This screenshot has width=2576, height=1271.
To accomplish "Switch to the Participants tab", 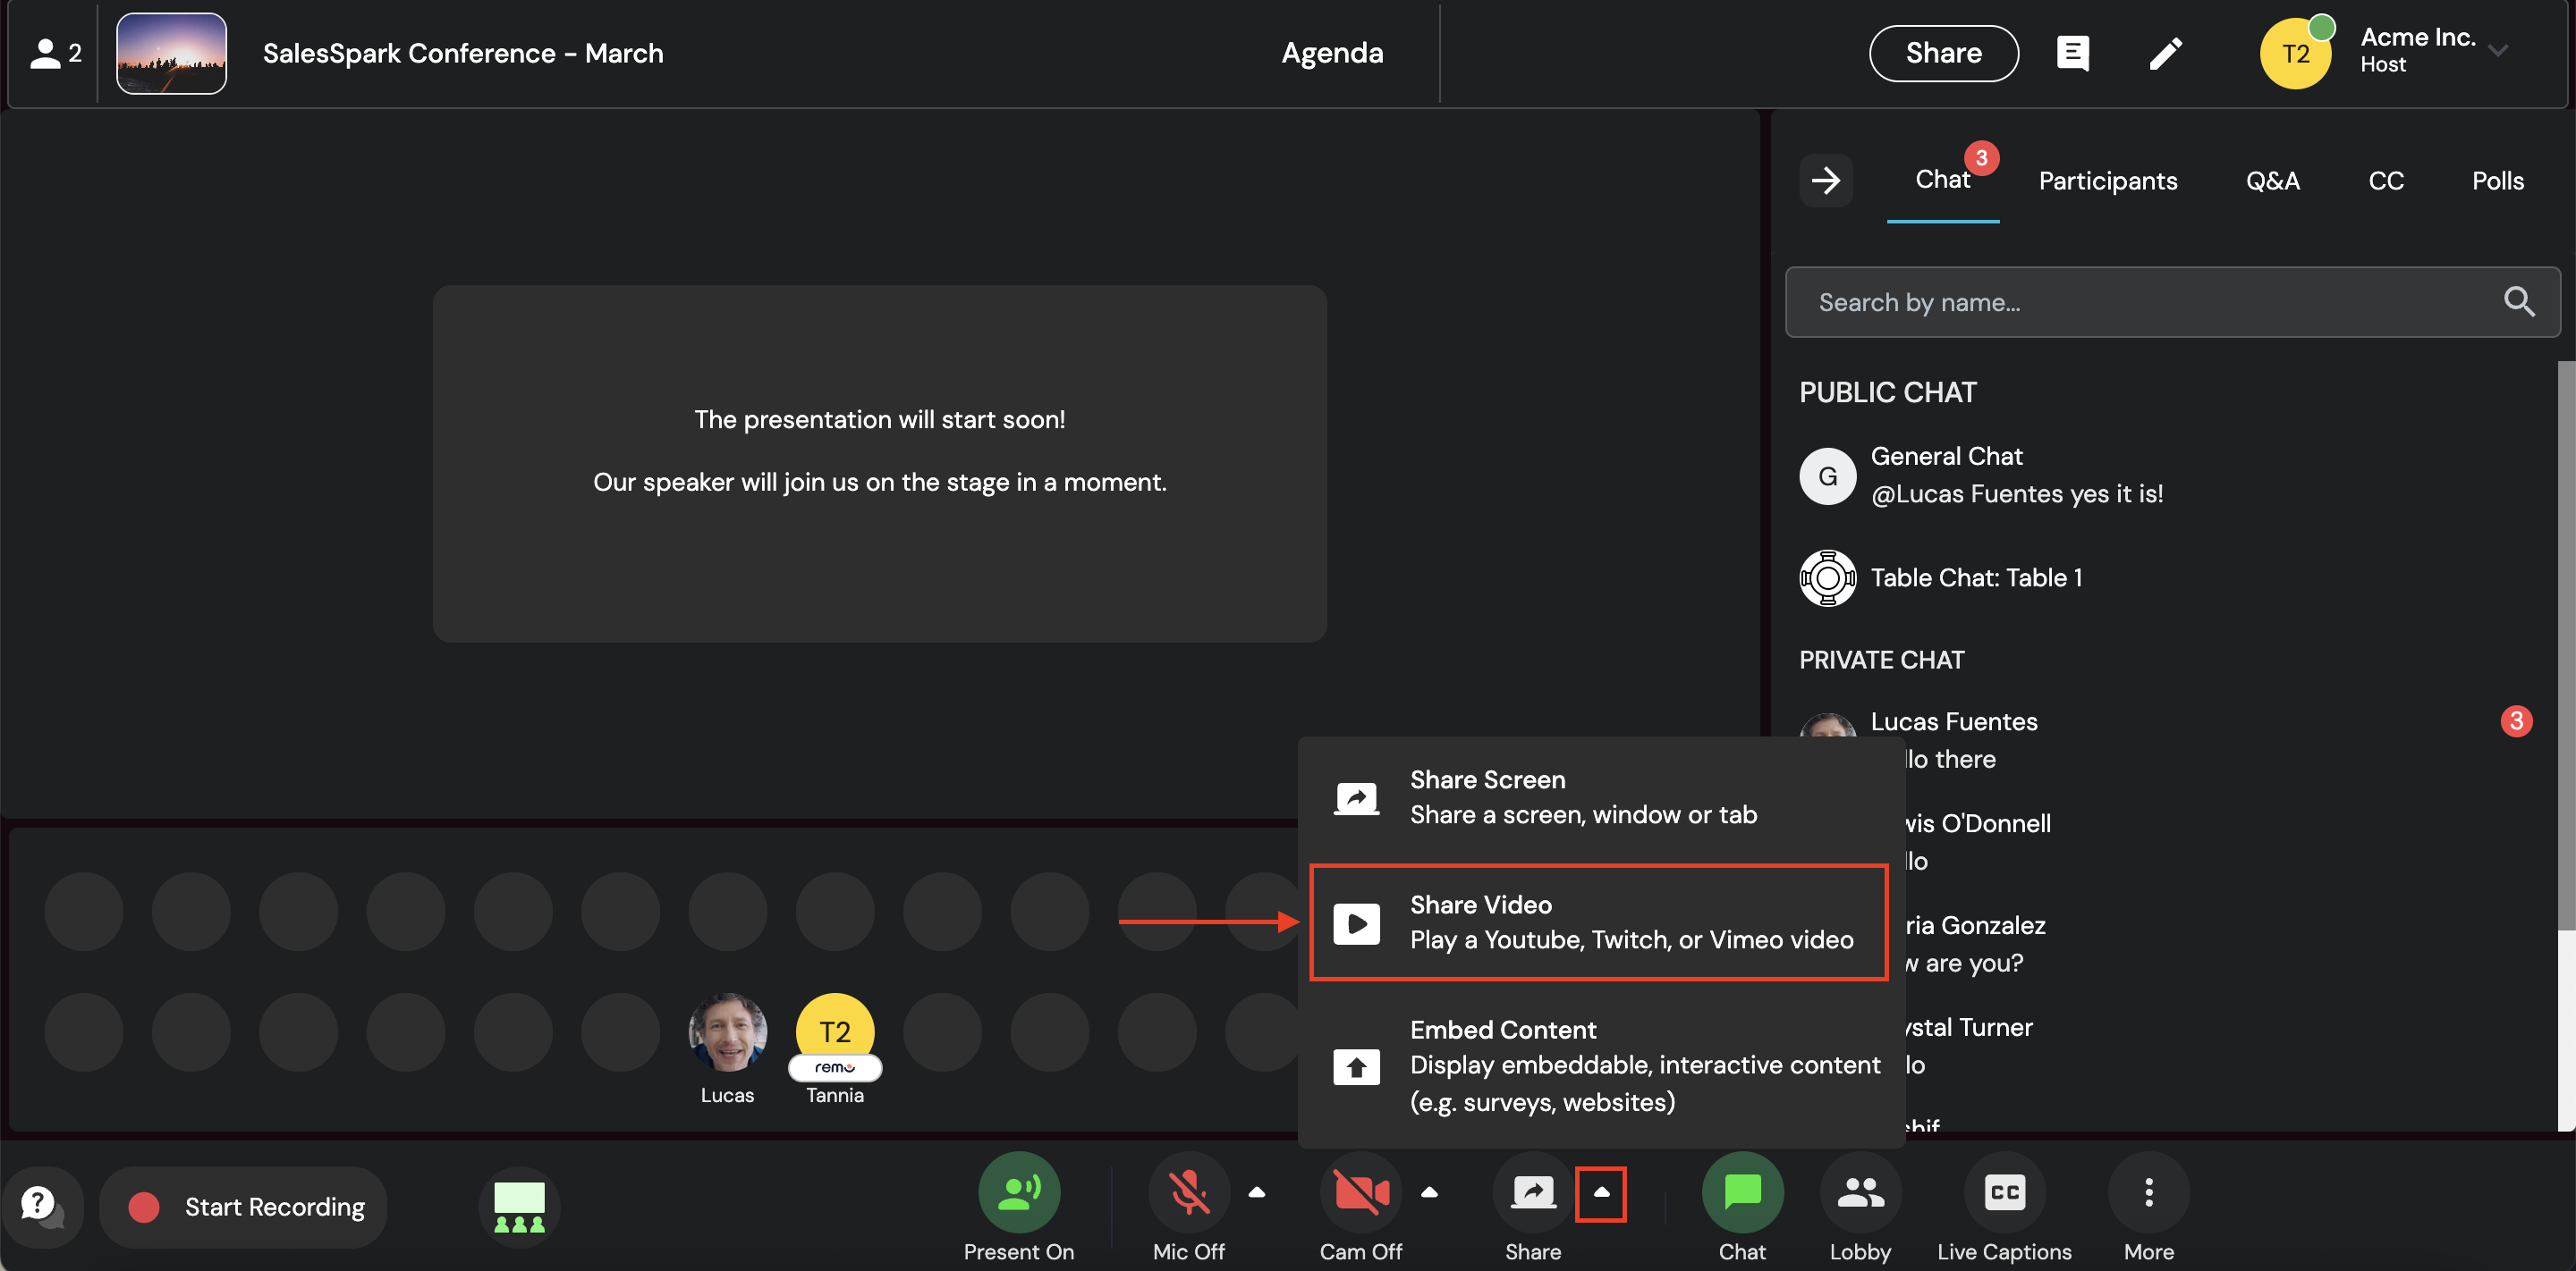I will tap(2107, 181).
